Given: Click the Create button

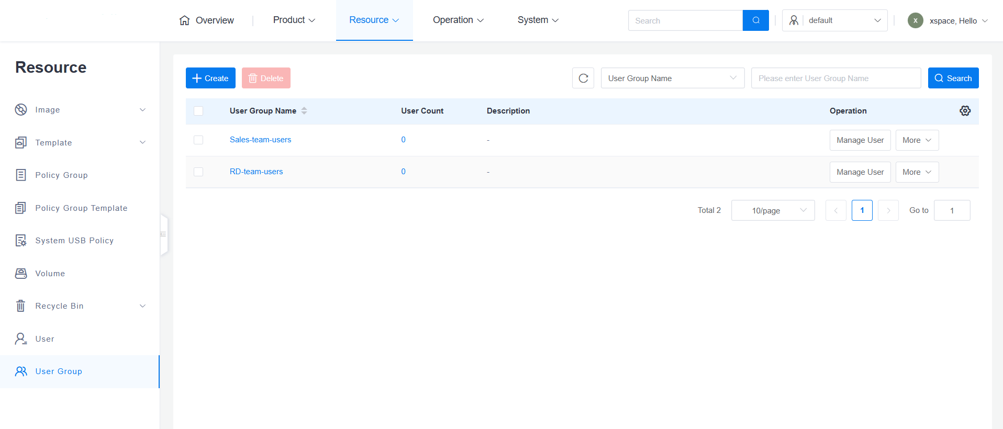Looking at the screenshot, I should (210, 78).
